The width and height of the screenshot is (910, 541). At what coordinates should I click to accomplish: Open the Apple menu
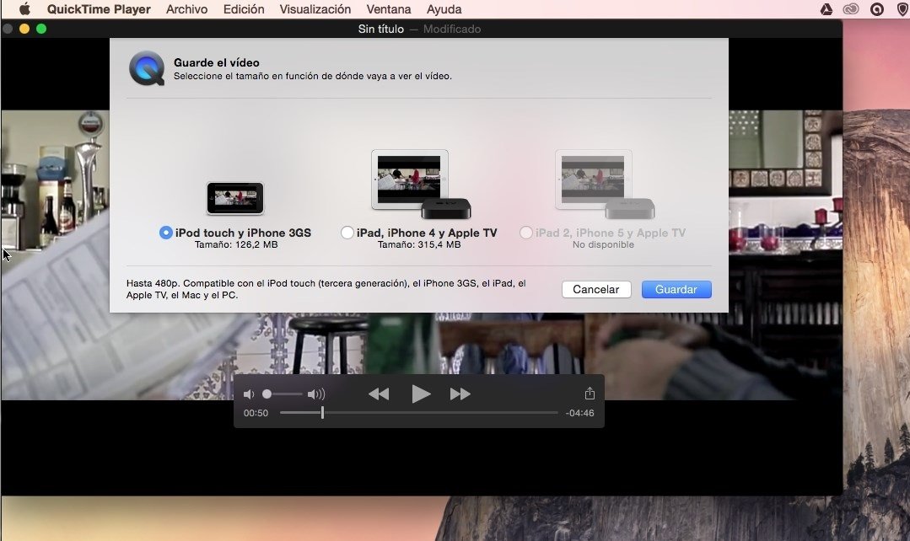click(x=24, y=9)
